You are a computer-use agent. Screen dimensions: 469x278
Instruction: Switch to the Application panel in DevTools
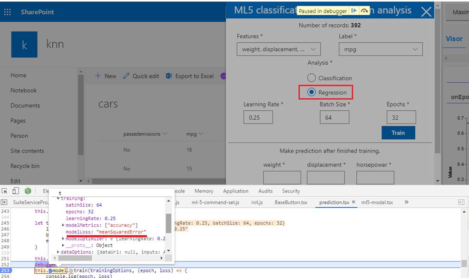(236, 191)
